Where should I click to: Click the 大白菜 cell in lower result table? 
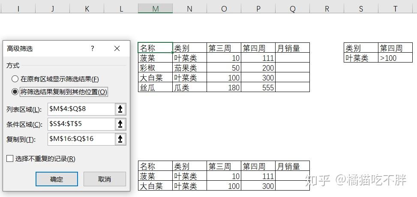tap(155, 185)
